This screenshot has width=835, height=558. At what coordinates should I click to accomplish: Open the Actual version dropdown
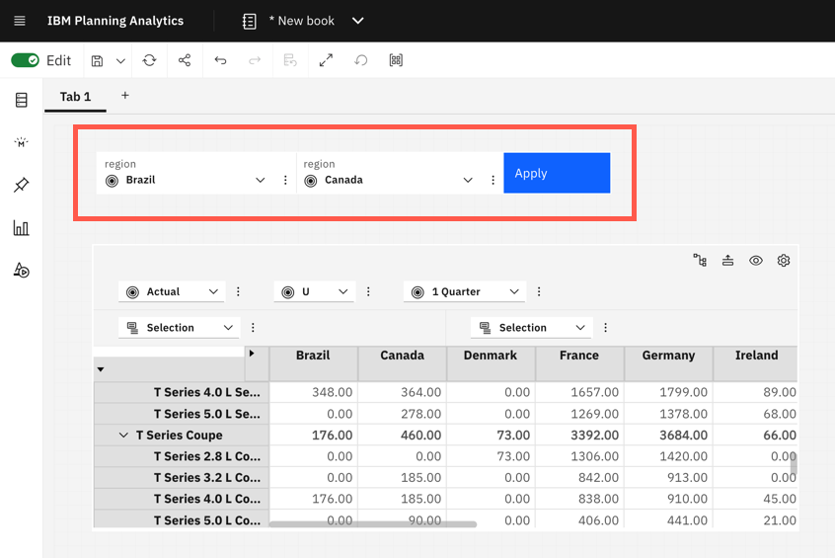[x=172, y=291]
